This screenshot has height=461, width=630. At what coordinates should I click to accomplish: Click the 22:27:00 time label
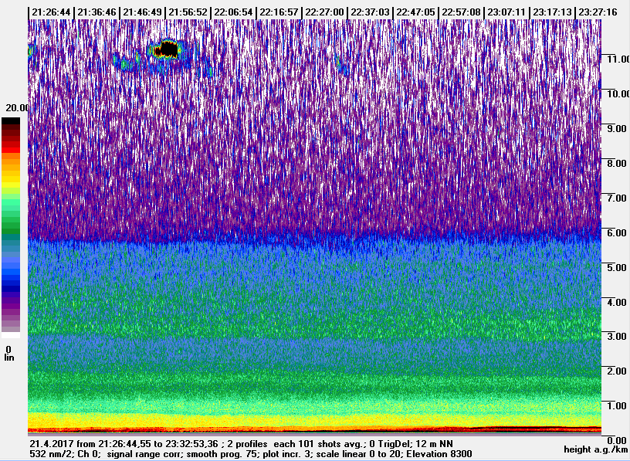tap(324, 12)
